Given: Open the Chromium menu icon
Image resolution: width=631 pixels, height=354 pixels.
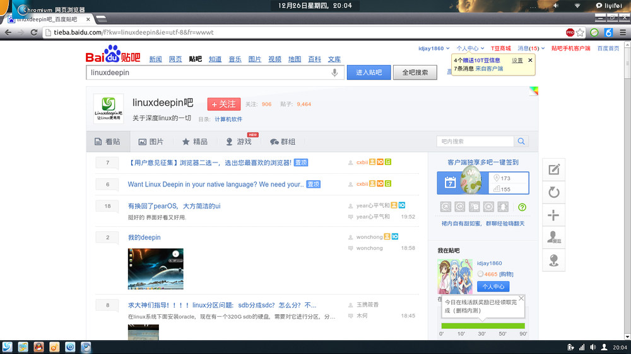Looking at the screenshot, I should [623, 33].
